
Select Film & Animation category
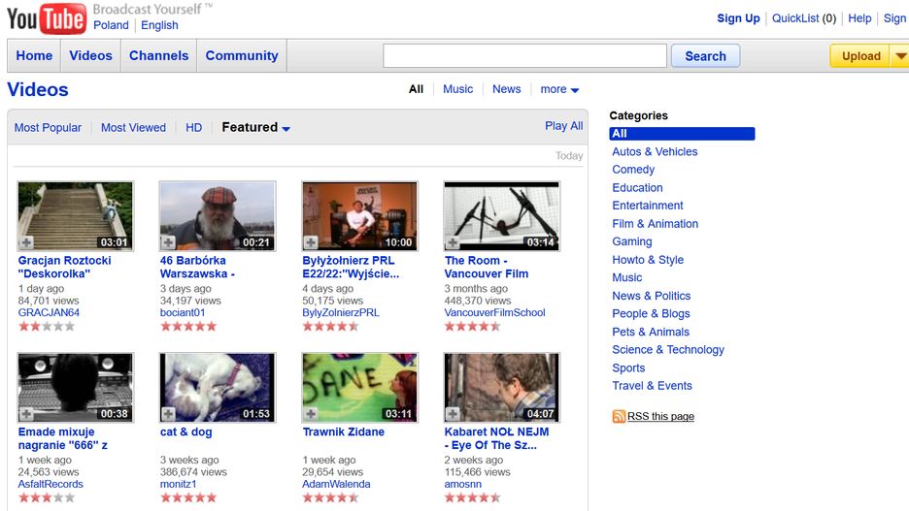click(656, 223)
